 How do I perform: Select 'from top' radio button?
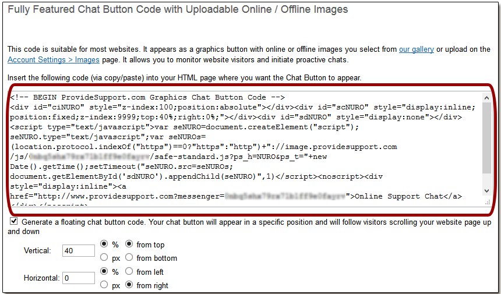pos(129,244)
